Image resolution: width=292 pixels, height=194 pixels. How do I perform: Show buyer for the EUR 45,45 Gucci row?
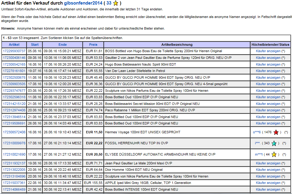coord(268,77)
